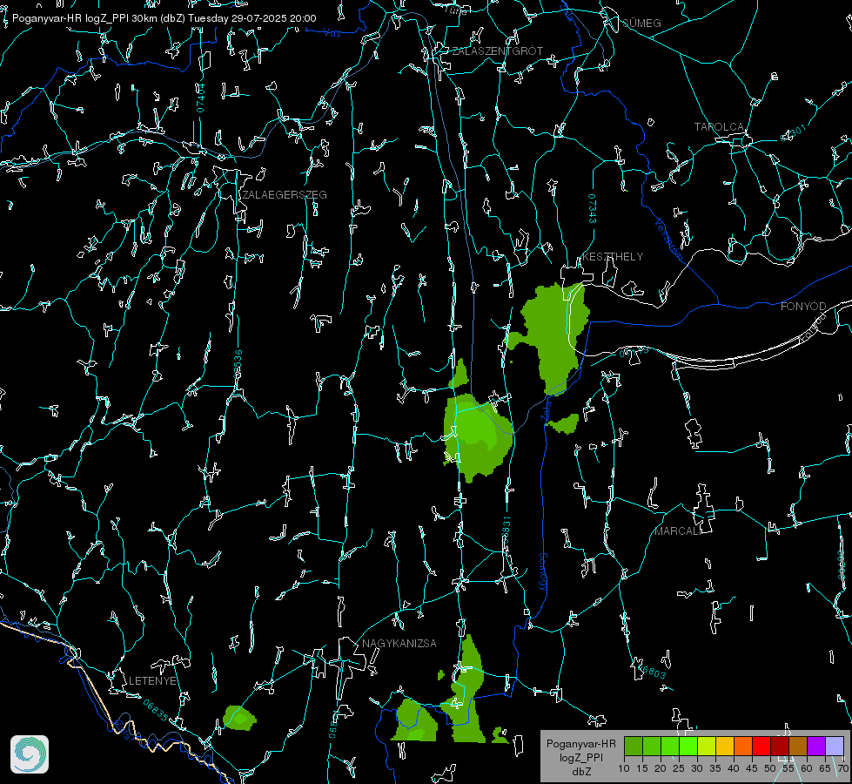Image resolution: width=852 pixels, height=784 pixels.
Task: Click the road number 07343 label
Action: [593, 208]
